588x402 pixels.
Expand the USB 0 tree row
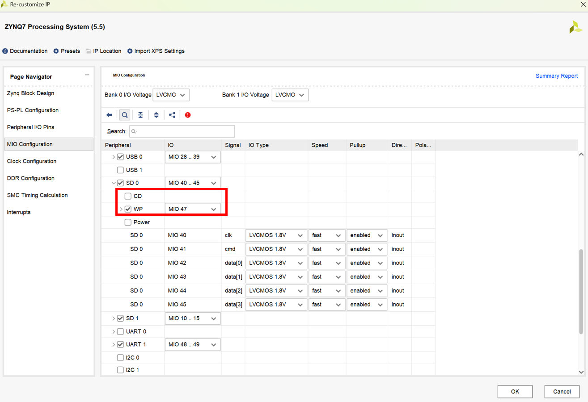point(113,157)
